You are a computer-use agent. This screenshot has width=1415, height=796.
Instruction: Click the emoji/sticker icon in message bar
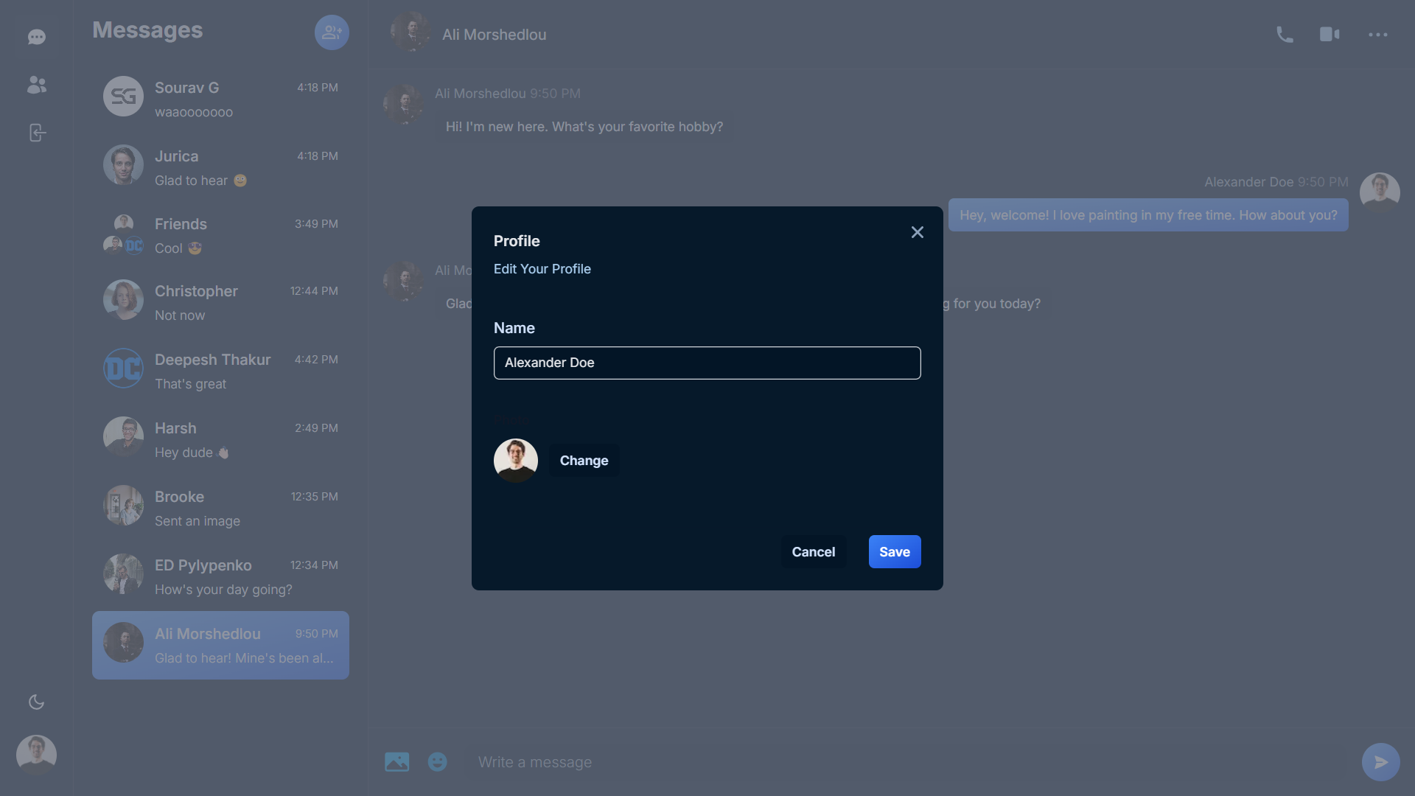[x=437, y=762]
